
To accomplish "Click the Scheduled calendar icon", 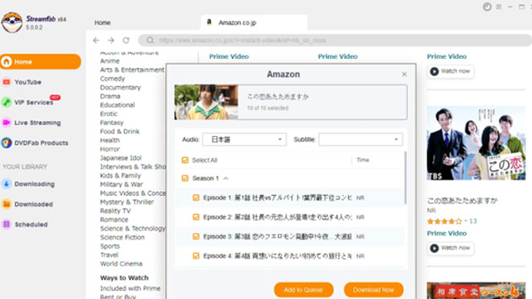I will click(x=6, y=224).
